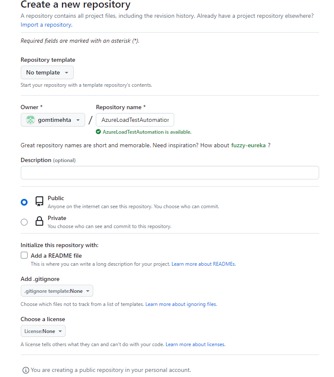Click the info icon beside public repository notice
Screen dimensions: 334x377
pos(25,370)
